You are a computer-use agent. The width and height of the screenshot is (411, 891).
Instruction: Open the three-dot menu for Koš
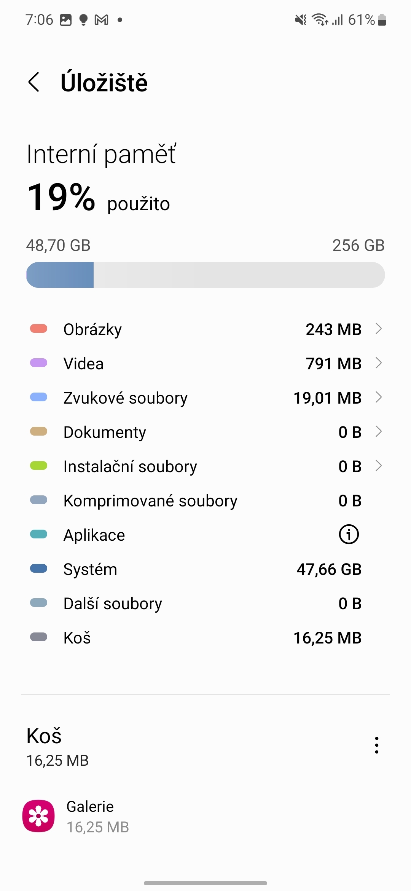tap(376, 745)
